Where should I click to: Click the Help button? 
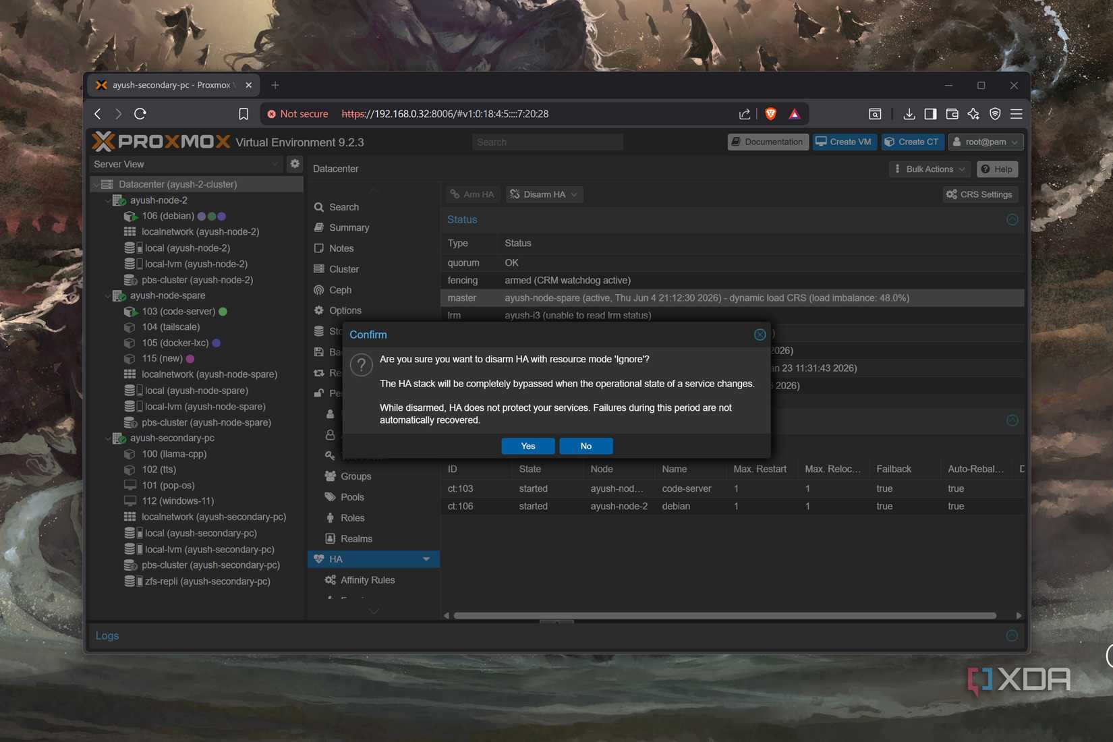[x=996, y=169]
